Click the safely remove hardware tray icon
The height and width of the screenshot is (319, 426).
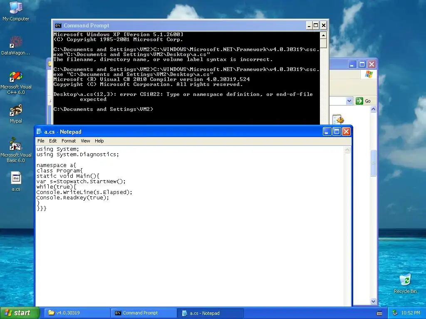pos(395,313)
